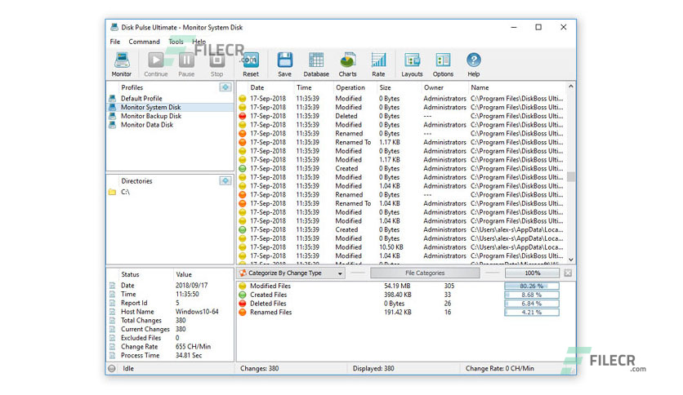Image resolution: width=683 pixels, height=395 pixels.
Task: Open the Help menu in menu bar
Action: pyautogui.click(x=199, y=42)
